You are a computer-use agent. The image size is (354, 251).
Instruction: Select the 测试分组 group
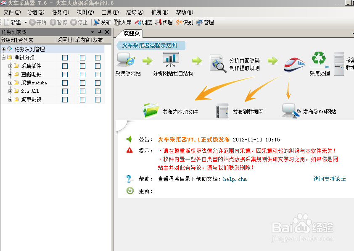click(24, 58)
